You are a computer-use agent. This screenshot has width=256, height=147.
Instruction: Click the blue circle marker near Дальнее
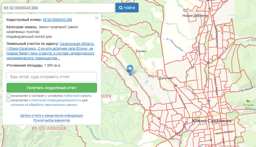point(176,85)
